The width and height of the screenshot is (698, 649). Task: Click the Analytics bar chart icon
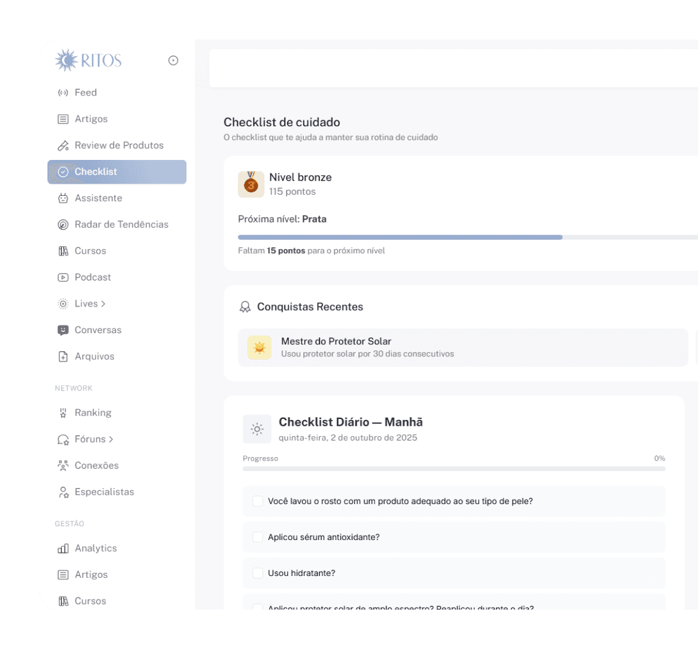63,549
